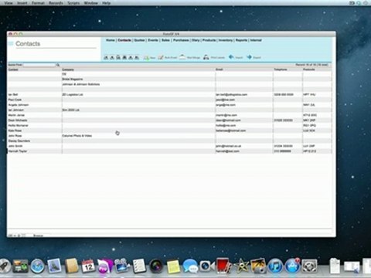Open the Help menu in menu bar
The image size is (371, 278).
tap(106, 3)
